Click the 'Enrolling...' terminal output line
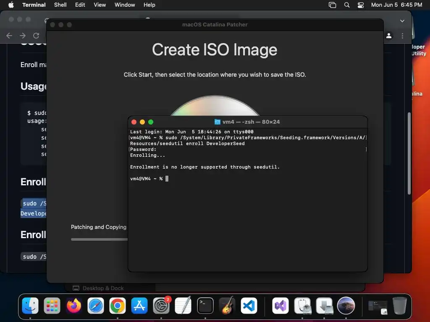Screen dimensions: 430x322 coord(147,155)
